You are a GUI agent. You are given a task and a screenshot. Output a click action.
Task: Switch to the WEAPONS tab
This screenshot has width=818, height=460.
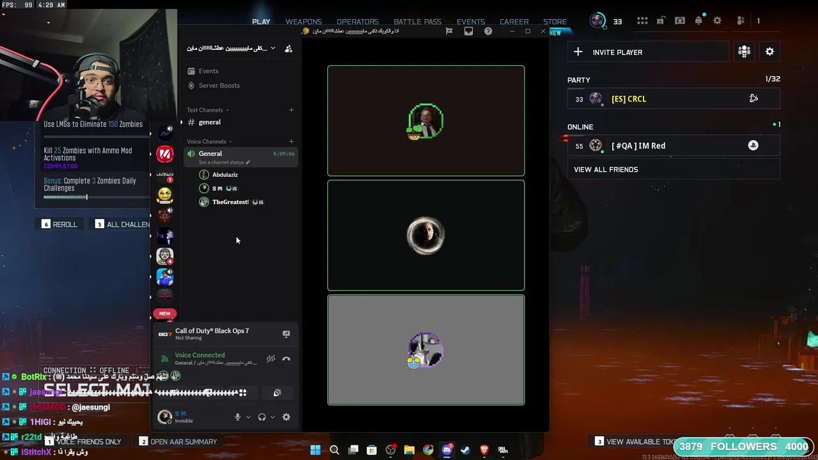coord(304,22)
